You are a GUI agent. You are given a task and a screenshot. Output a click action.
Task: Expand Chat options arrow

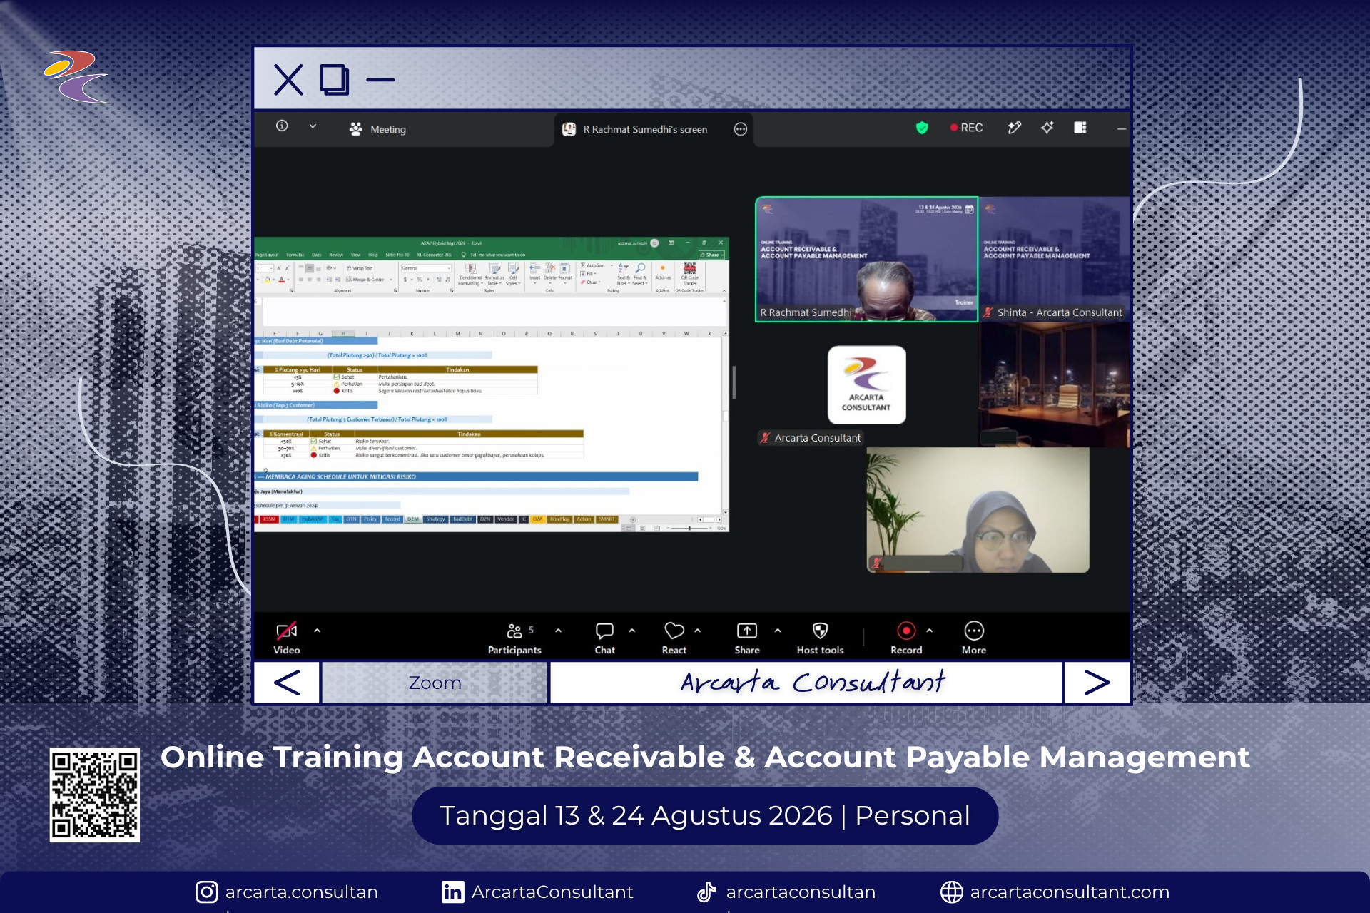tap(632, 631)
